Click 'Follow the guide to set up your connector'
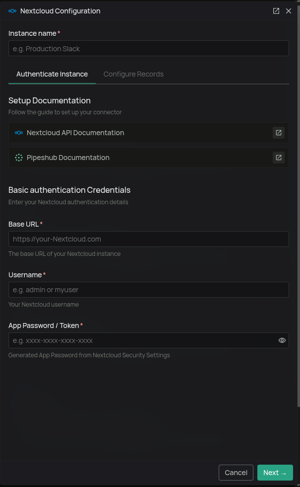Screen dimensions: 300x487 pyautogui.click(x=65, y=112)
